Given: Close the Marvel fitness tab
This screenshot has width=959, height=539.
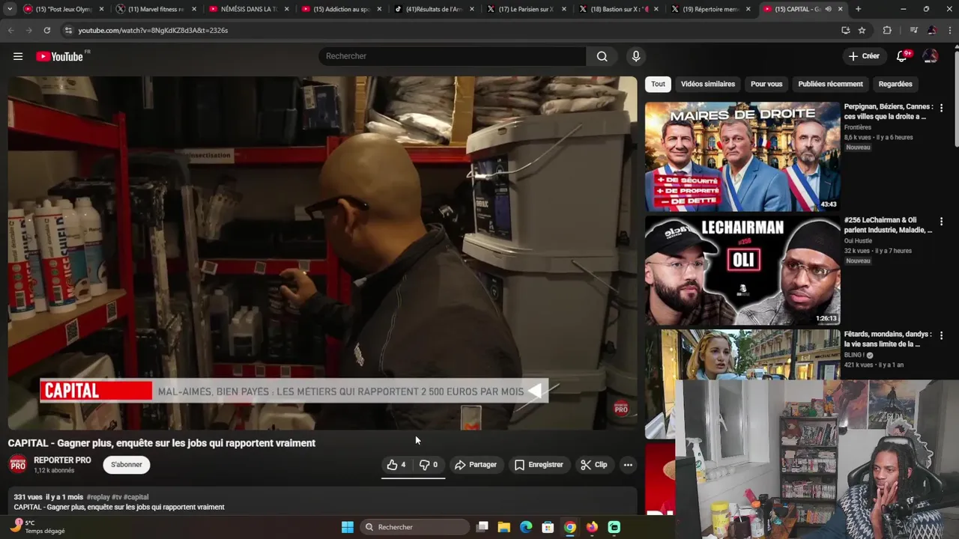Looking at the screenshot, I should click(x=194, y=9).
